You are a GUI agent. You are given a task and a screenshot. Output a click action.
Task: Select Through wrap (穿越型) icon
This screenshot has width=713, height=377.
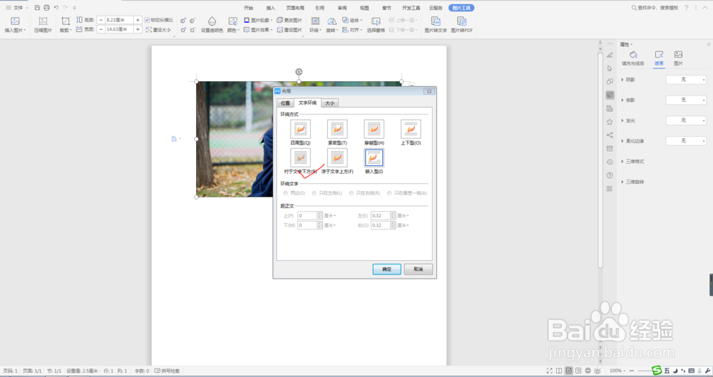pyautogui.click(x=374, y=129)
